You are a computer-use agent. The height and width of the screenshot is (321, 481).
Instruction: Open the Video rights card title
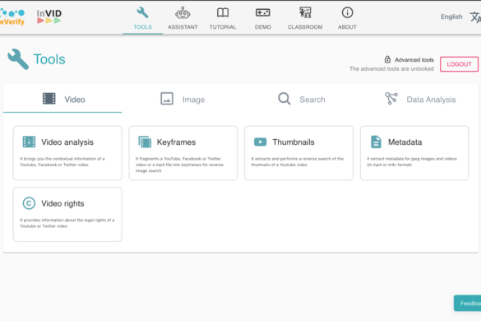[62, 203]
